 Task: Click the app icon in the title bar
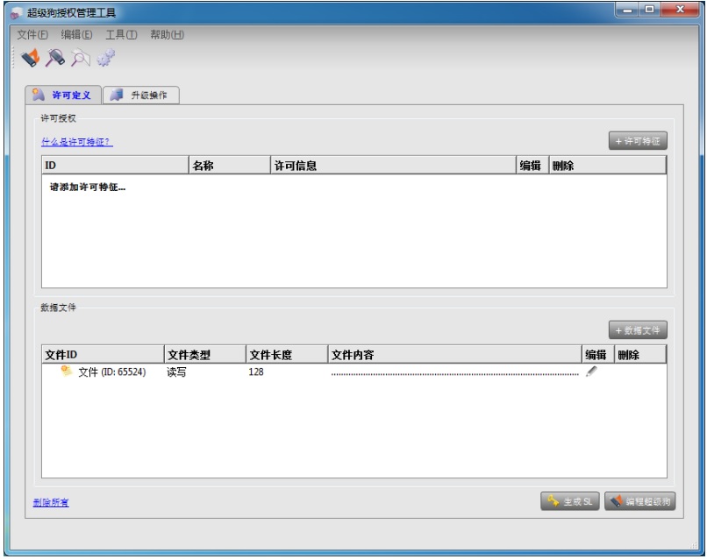click(16, 13)
